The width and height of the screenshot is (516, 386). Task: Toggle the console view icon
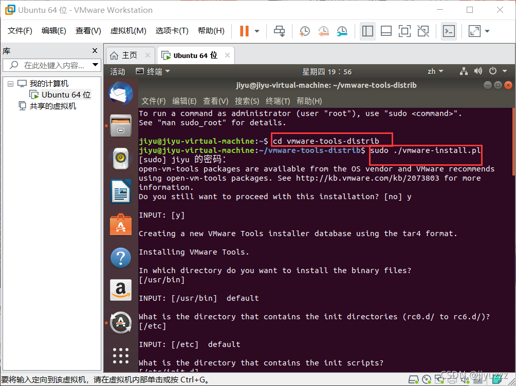tap(449, 31)
